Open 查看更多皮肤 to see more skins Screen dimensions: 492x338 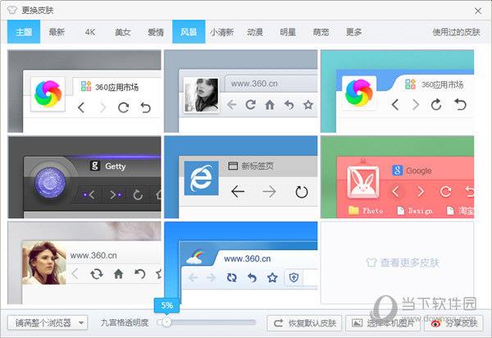click(397, 263)
